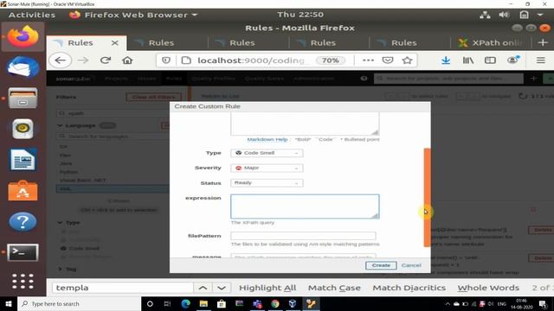This screenshot has height=311, width=554.
Task: Open tracking protection shield in address bar
Action: click(x=165, y=60)
